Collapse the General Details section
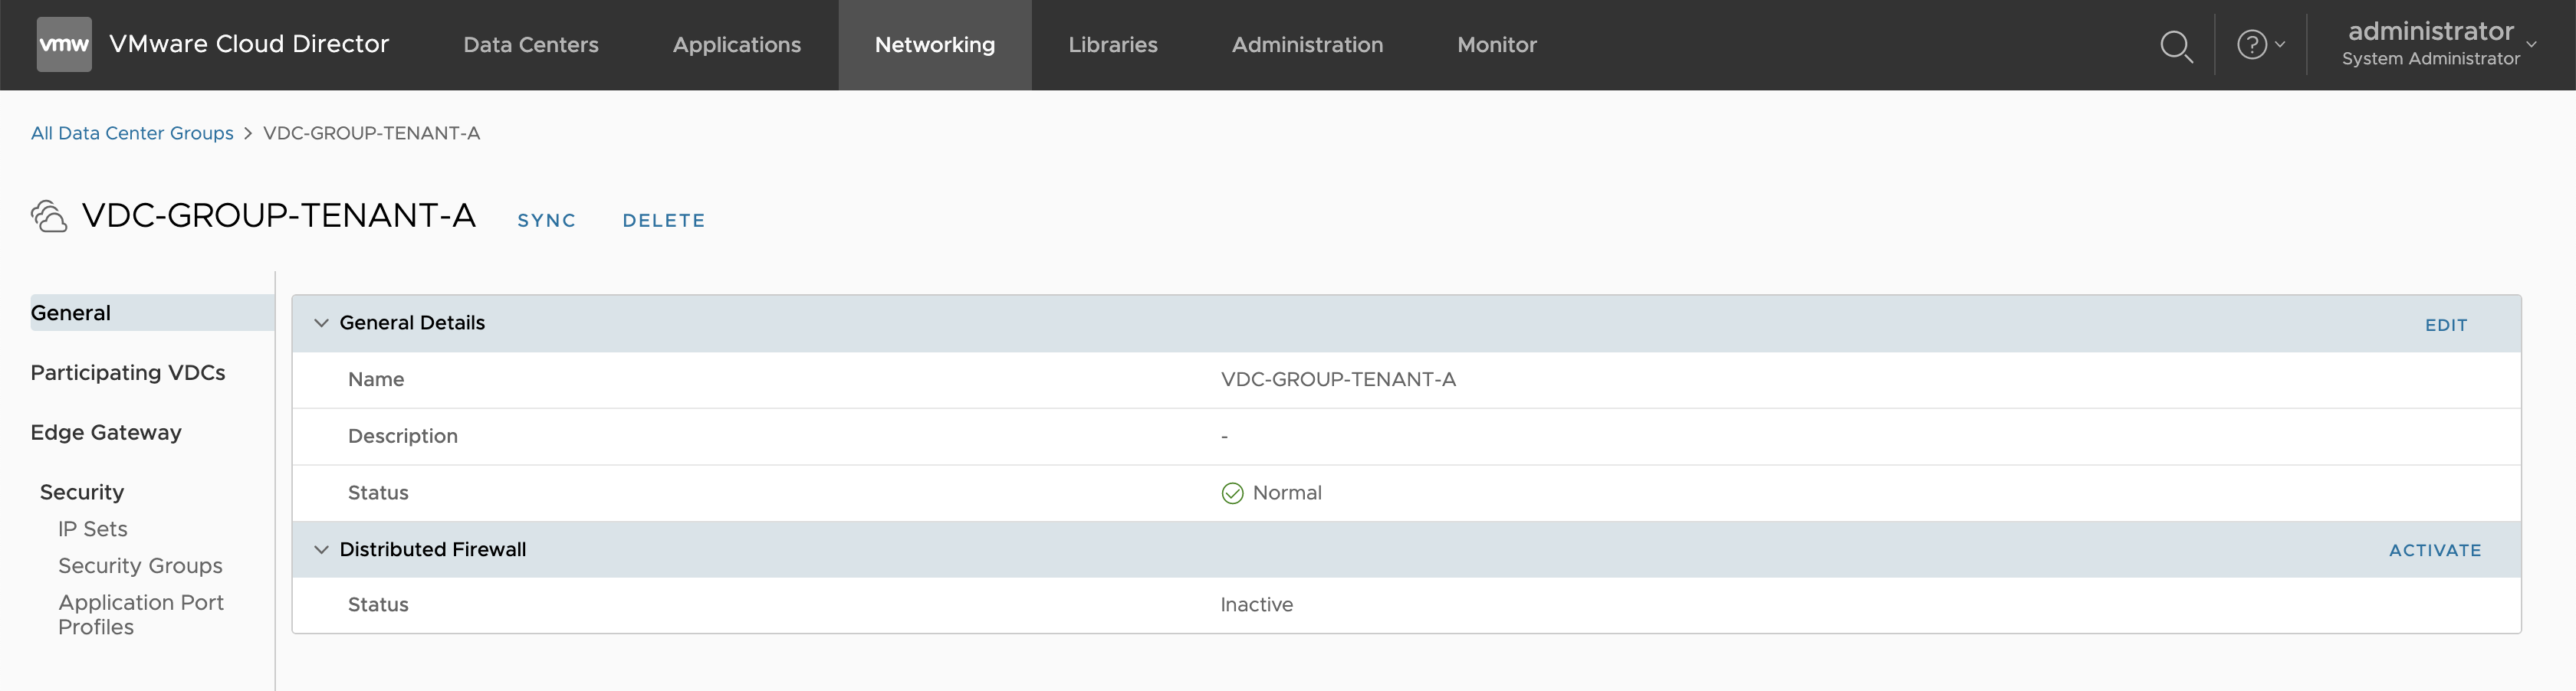Image resolution: width=2576 pixels, height=691 pixels. coord(321,323)
